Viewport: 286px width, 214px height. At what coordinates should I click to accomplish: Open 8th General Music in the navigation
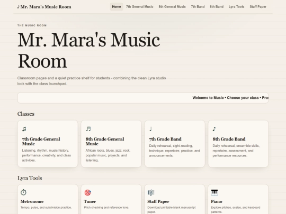[x=172, y=7]
